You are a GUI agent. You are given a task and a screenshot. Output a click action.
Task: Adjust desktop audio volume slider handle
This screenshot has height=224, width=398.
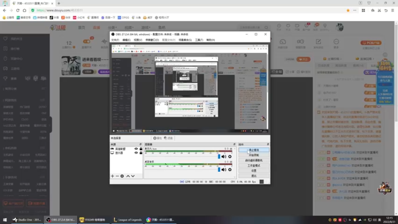[x=219, y=169]
